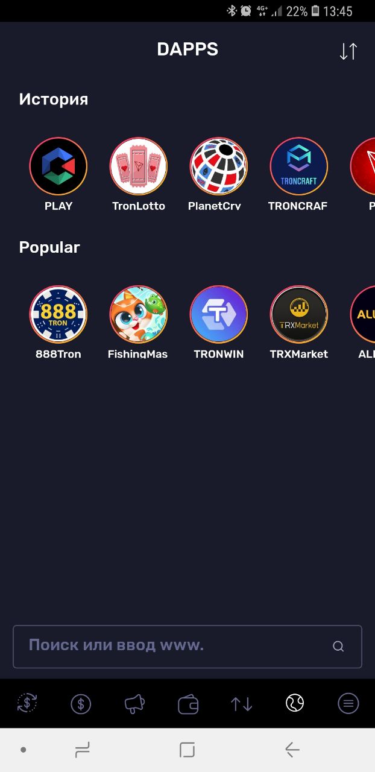Launch the 888Tron casino chip dapp
Viewport: 375px width, 772px height.
tap(58, 314)
